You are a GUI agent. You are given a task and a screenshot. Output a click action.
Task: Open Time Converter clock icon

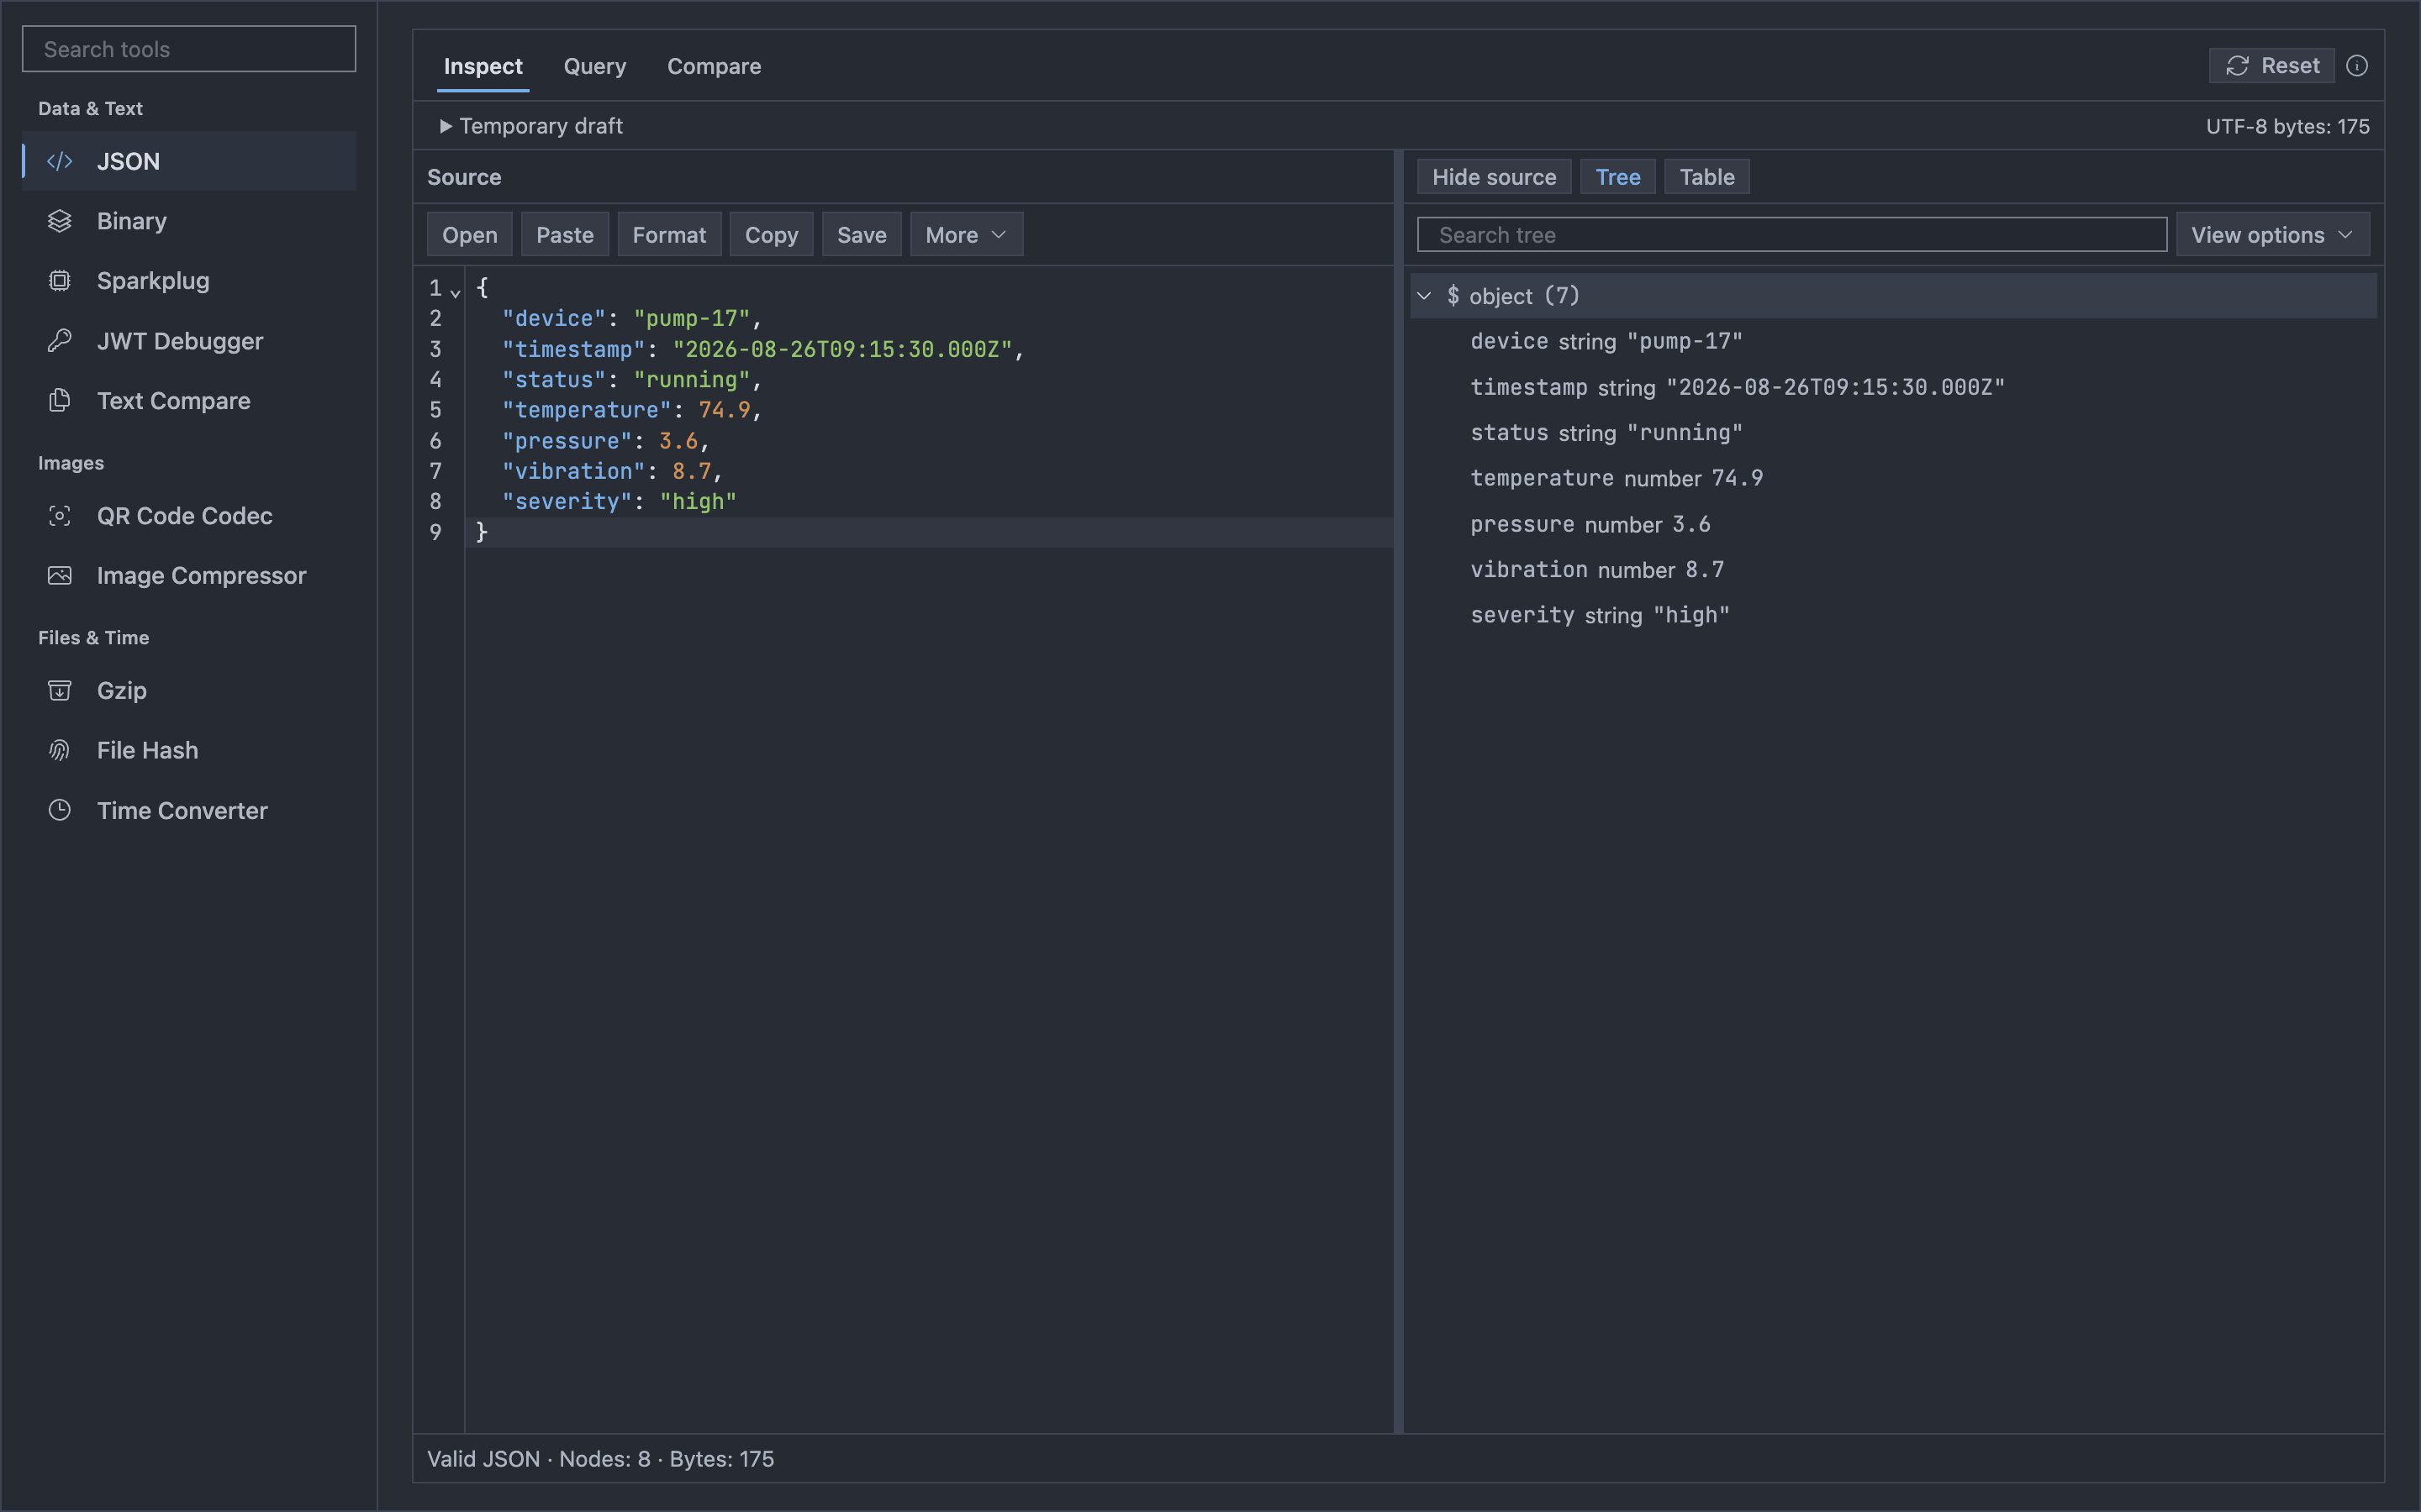(60, 811)
